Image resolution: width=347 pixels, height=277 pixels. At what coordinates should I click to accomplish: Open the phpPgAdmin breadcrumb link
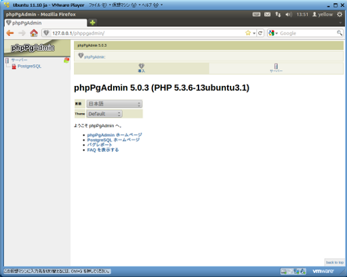pyautogui.click(x=94, y=57)
